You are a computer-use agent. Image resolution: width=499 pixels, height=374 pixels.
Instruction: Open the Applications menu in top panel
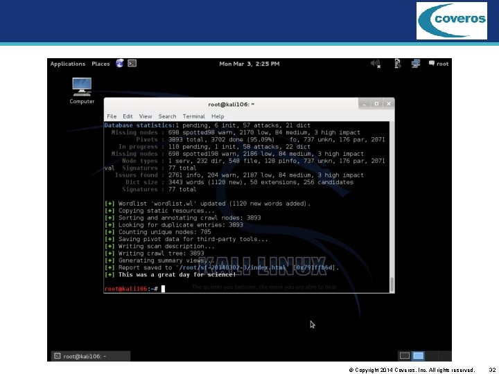click(68, 64)
